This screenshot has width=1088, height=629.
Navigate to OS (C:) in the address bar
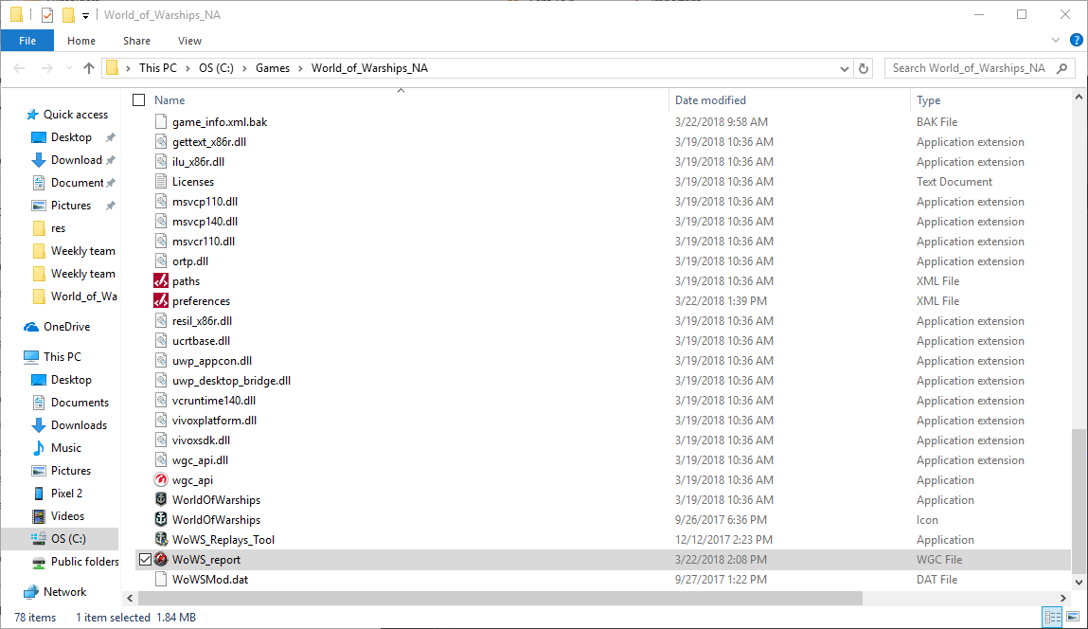(x=217, y=68)
